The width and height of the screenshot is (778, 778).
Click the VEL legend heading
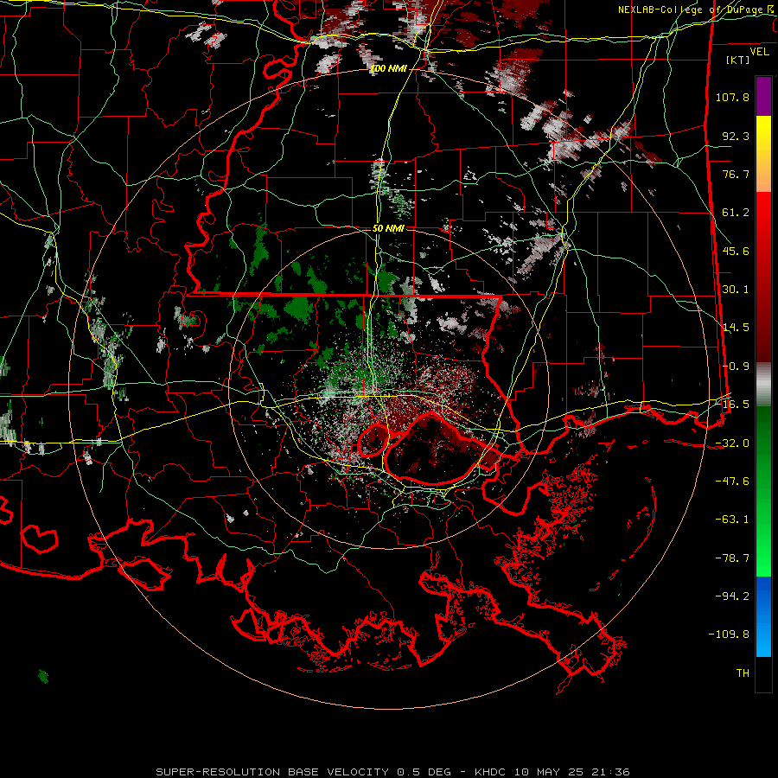[x=759, y=51]
